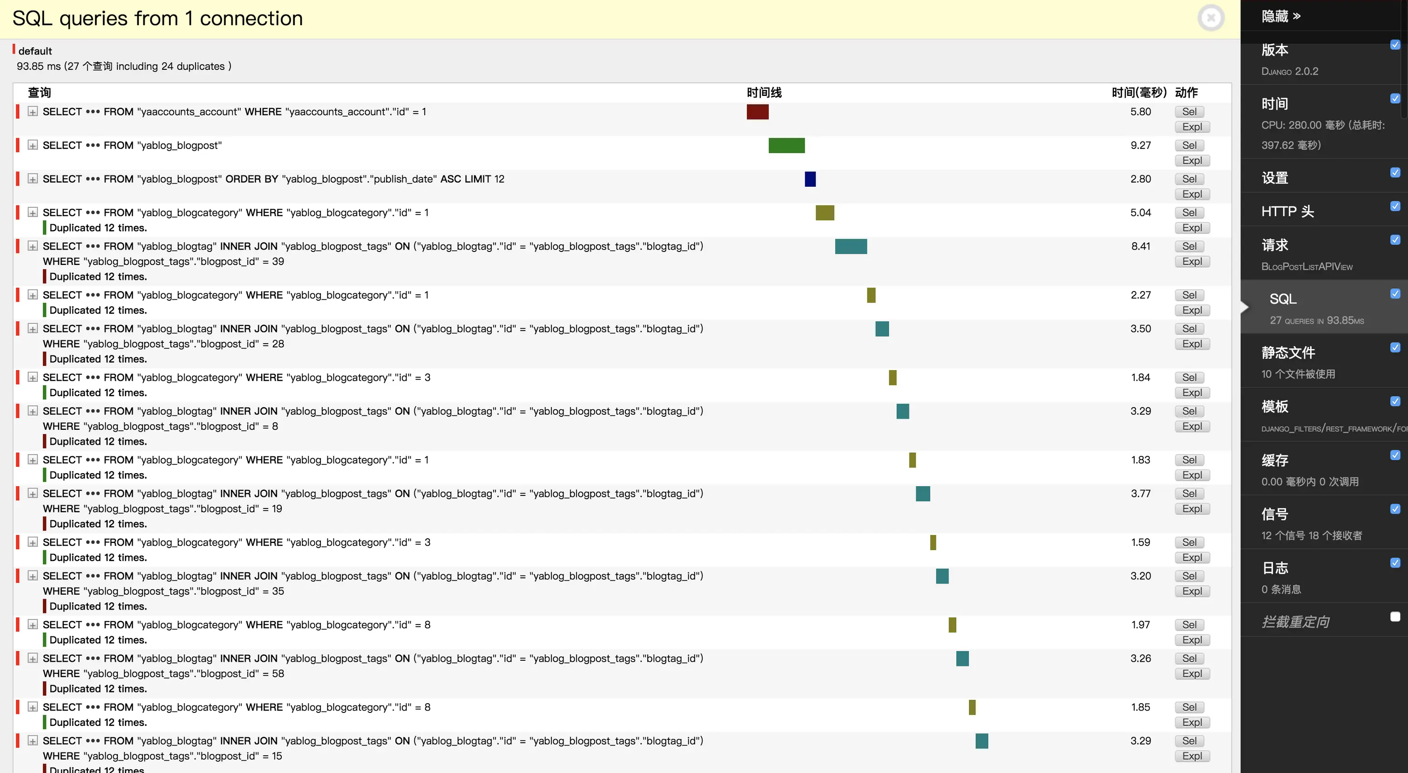Click the dark red timeline bar
1408x773 pixels.
(x=757, y=111)
